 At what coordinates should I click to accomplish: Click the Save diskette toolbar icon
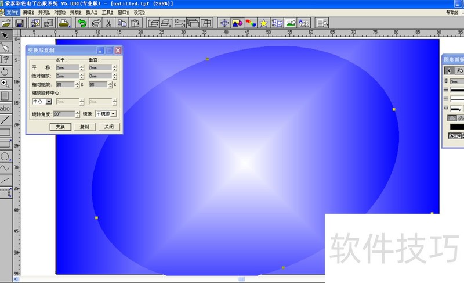pyautogui.click(x=19, y=23)
